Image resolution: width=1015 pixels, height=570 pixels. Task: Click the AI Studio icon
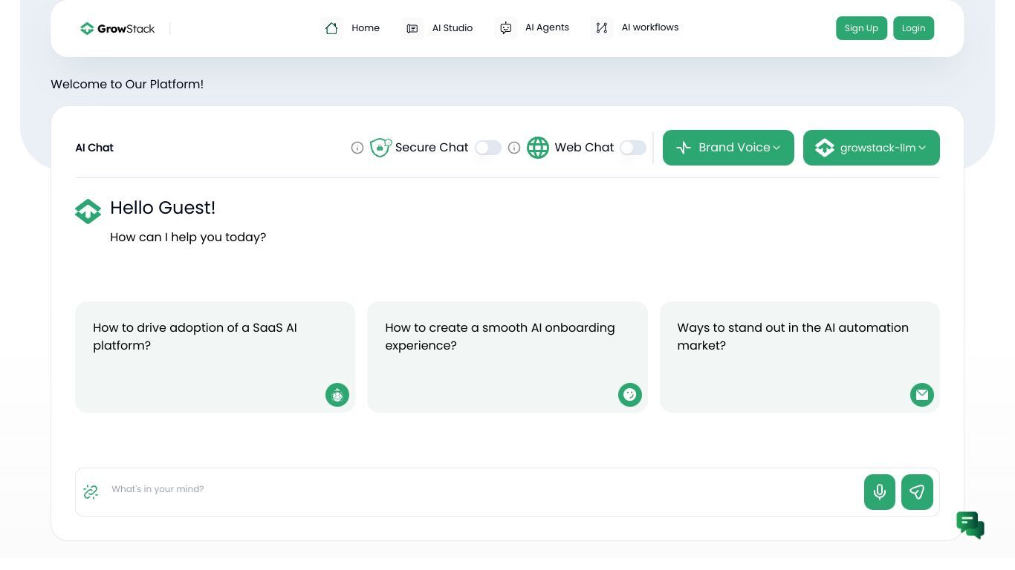tap(412, 28)
